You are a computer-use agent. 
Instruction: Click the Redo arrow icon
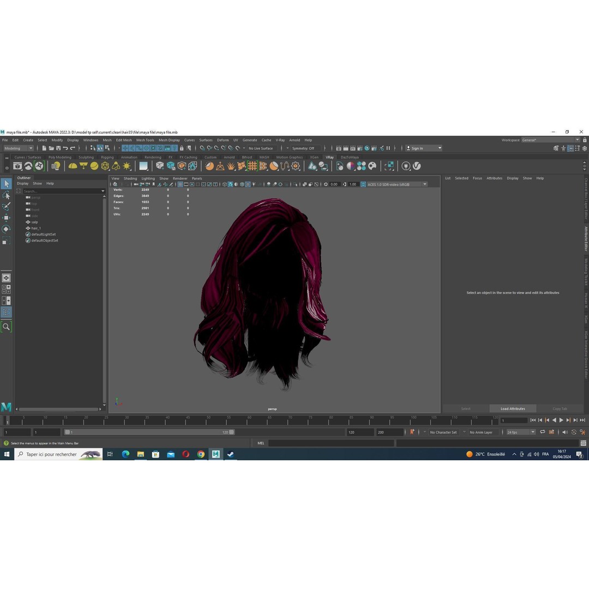(x=73, y=148)
